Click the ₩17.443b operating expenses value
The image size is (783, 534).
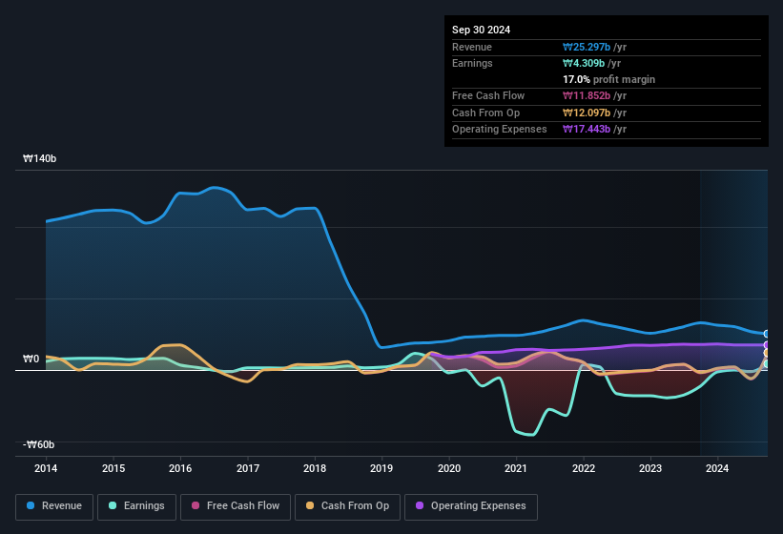coord(587,129)
